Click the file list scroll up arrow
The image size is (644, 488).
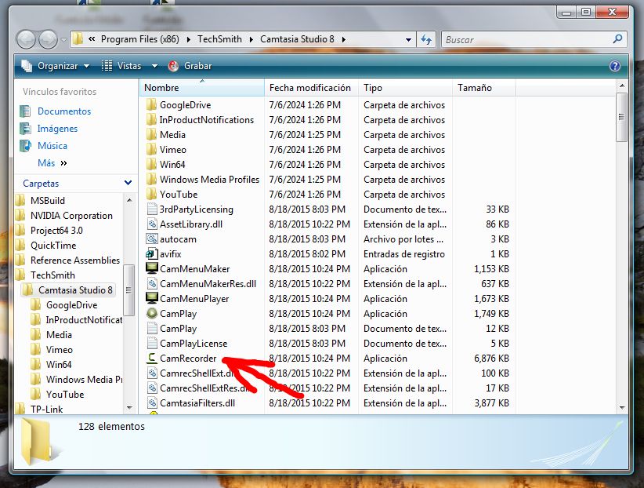coord(622,86)
